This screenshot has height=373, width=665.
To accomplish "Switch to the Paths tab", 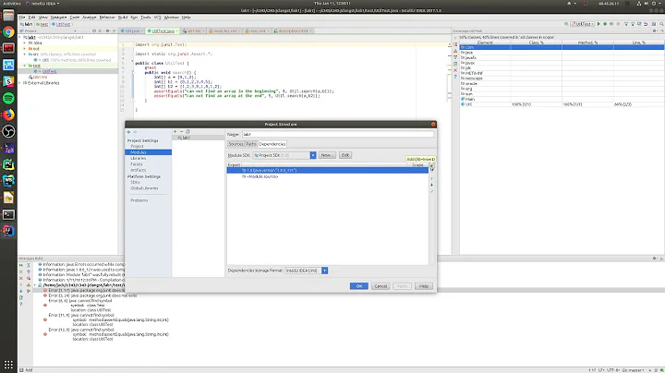I will (251, 144).
